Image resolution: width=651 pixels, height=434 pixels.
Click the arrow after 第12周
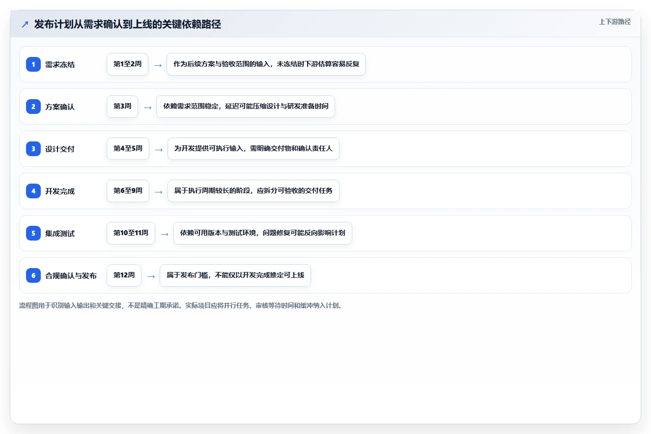coord(150,276)
